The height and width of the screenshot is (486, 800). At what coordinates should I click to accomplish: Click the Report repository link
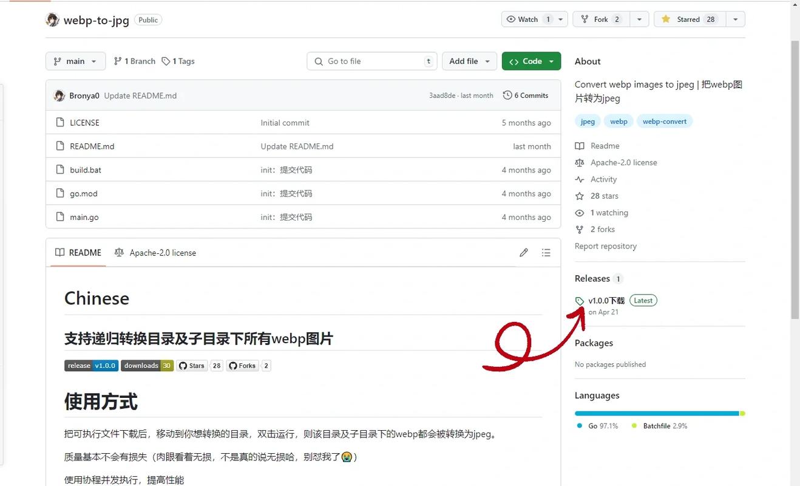click(x=606, y=246)
